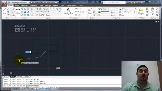Screen dimensions: 162x91
Task: Open the object color ByLayer dropdown
Action: pos(109,9)
